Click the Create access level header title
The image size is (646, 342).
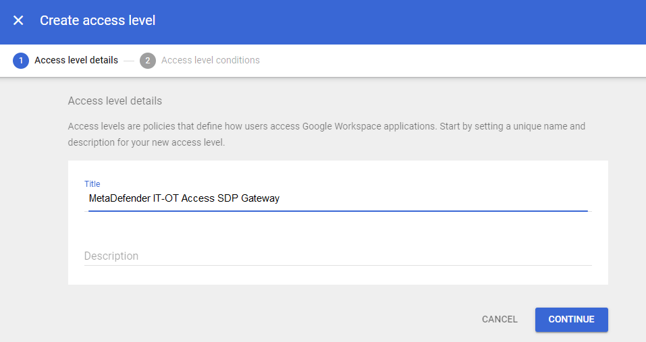(x=98, y=20)
